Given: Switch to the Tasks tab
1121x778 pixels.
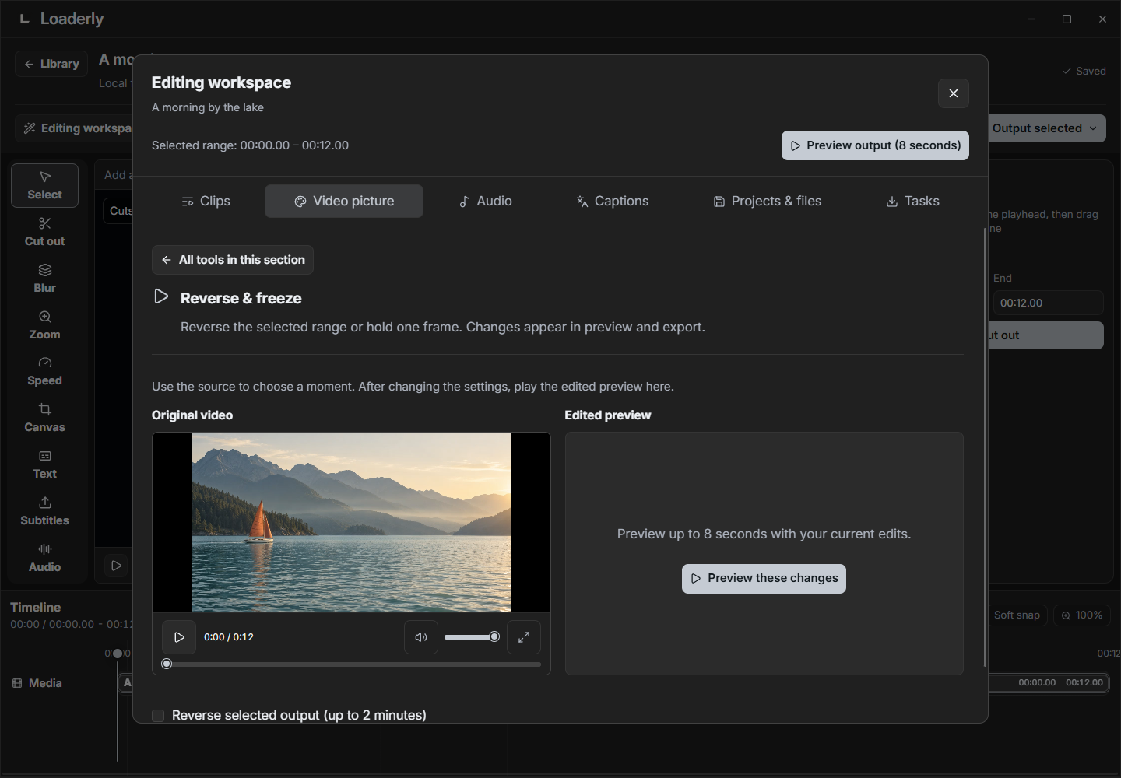Looking at the screenshot, I should pyautogui.click(x=913, y=201).
